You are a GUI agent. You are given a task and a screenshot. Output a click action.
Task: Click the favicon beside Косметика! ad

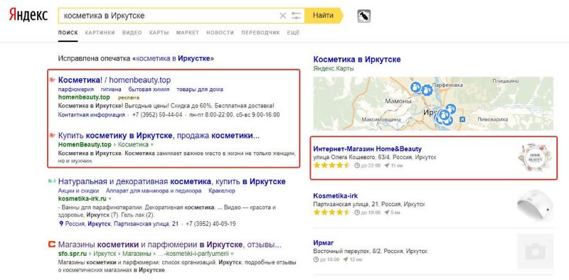point(52,80)
